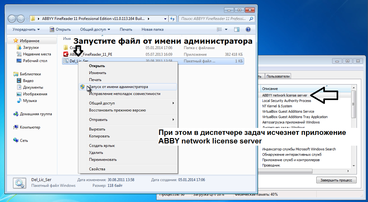Open the recent pages dropdown arrow
Viewport: 368px width, 202px height.
click(x=27, y=19)
